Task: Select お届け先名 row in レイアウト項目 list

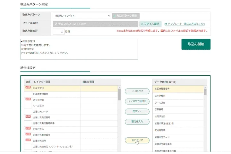Action: (x=71, y=129)
